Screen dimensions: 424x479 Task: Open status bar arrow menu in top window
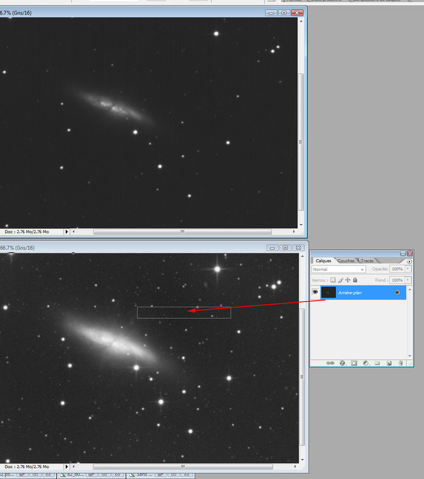click(67, 232)
